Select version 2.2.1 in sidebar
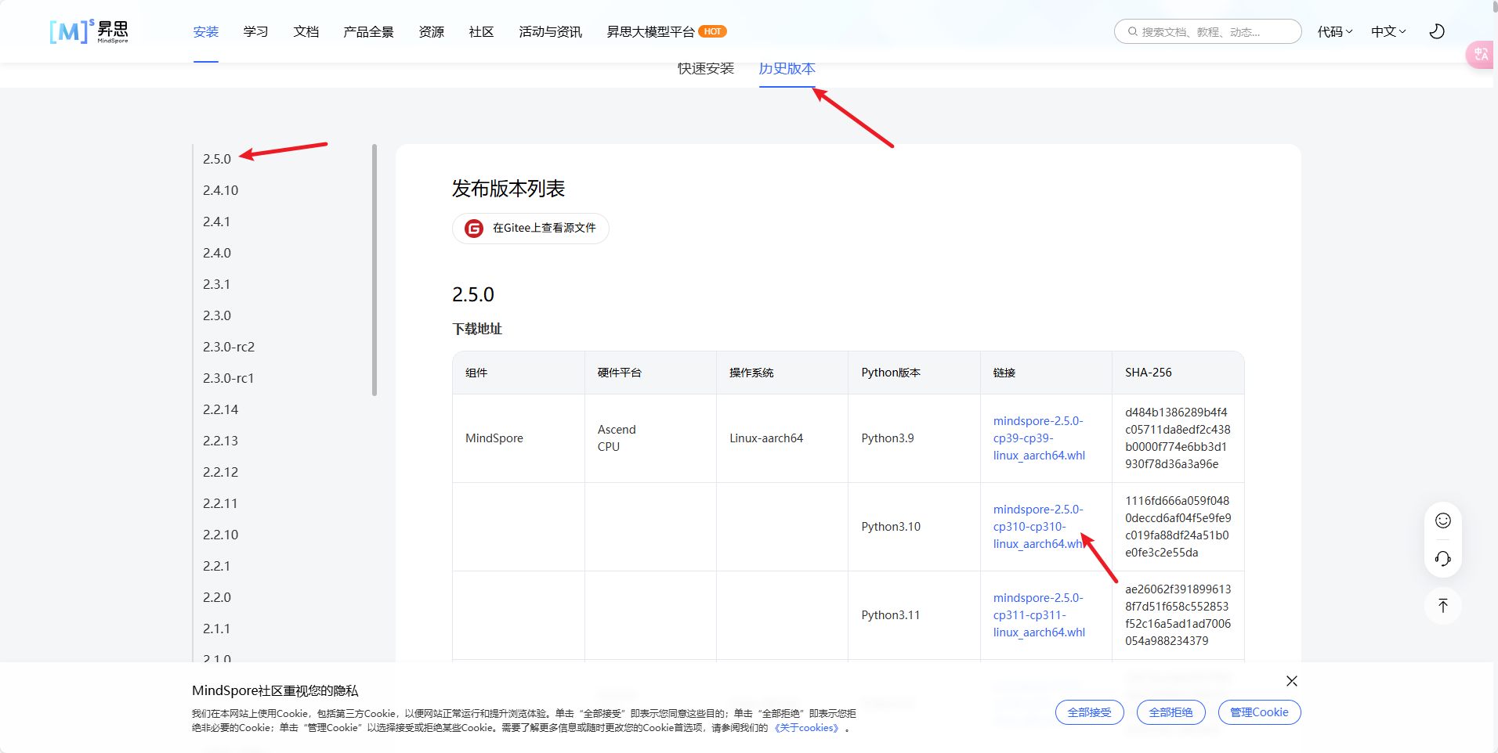The height and width of the screenshot is (753, 1498). coord(217,566)
